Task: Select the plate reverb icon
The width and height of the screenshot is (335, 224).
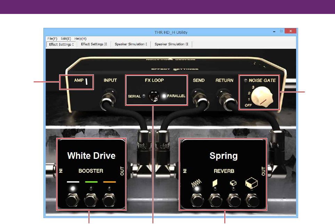Action: (215, 183)
